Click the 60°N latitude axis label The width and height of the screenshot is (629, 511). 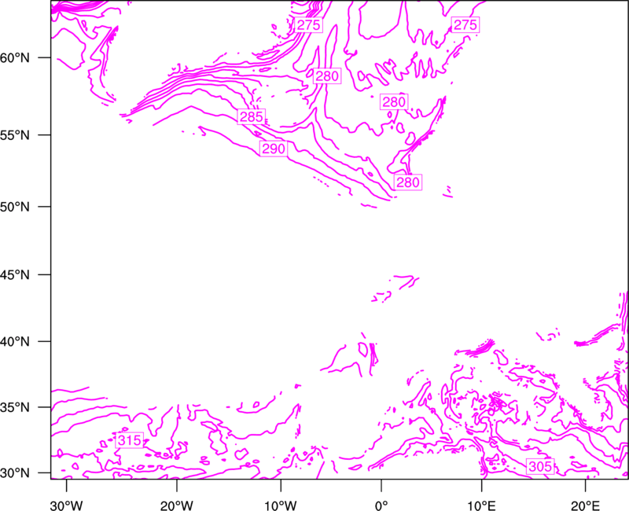click(15, 58)
